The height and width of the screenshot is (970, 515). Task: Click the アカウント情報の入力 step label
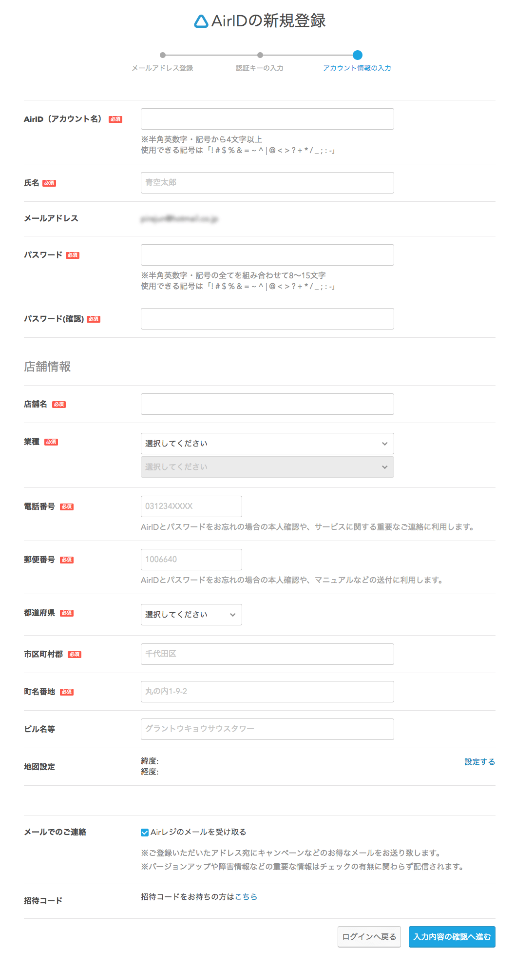point(357,68)
